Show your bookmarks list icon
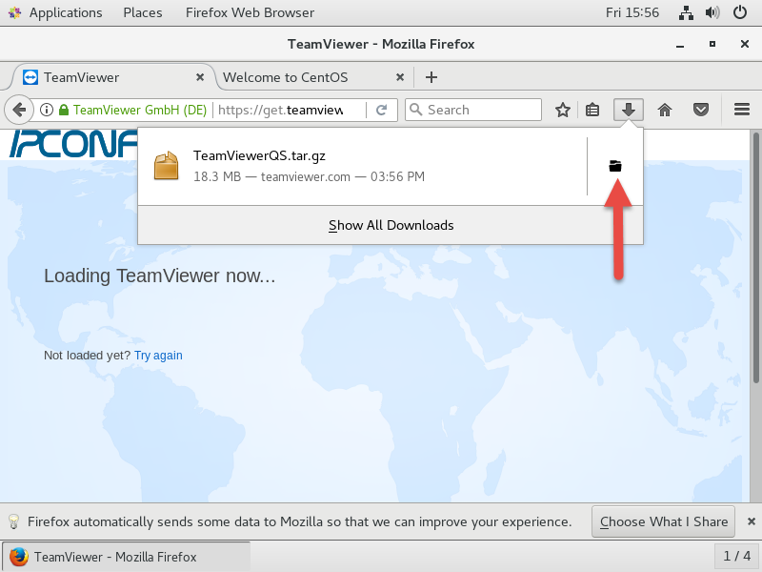762x572 pixels. click(x=592, y=110)
